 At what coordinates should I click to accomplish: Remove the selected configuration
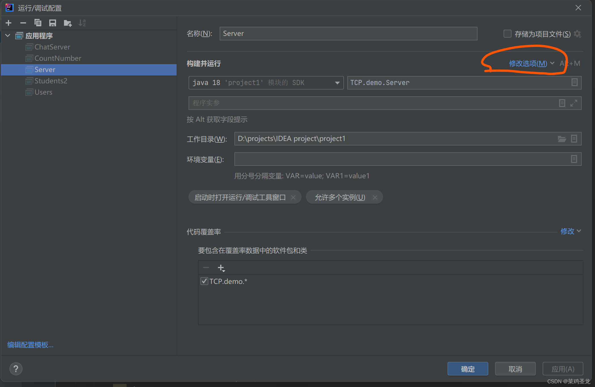(23, 23)
